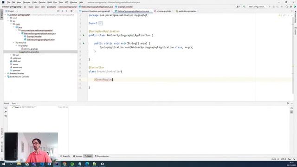This screenshot has width=297, height=167.
Task: Collapse the main folder
Action: 11,24
